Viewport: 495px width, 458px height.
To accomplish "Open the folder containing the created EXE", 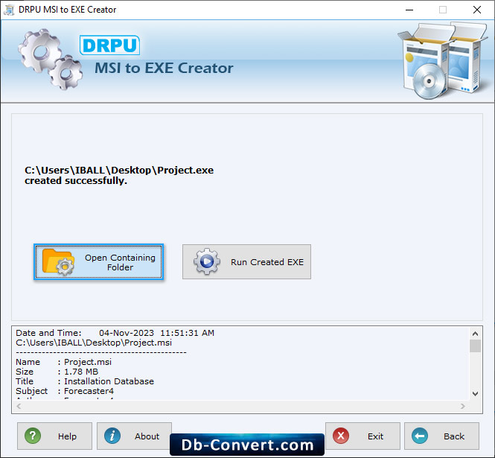I will coord(98,262).
